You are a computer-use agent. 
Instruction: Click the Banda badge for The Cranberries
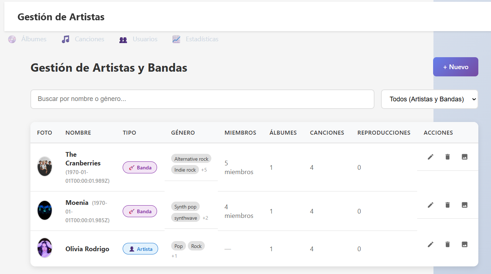point(140,168)
